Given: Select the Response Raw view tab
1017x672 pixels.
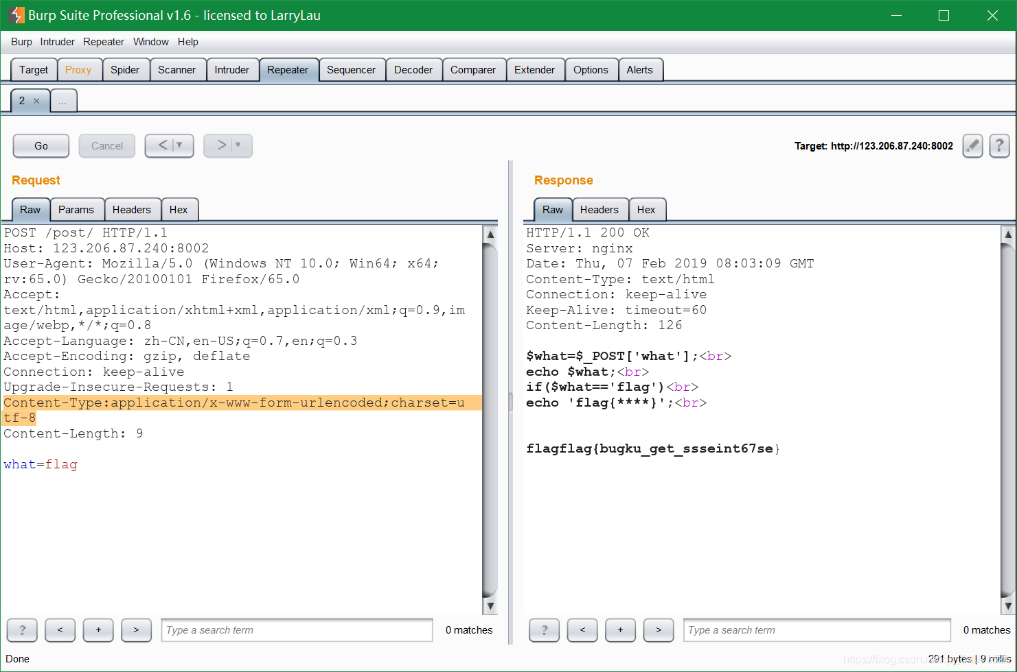Looking at the screenshot, I should (553, 210).
